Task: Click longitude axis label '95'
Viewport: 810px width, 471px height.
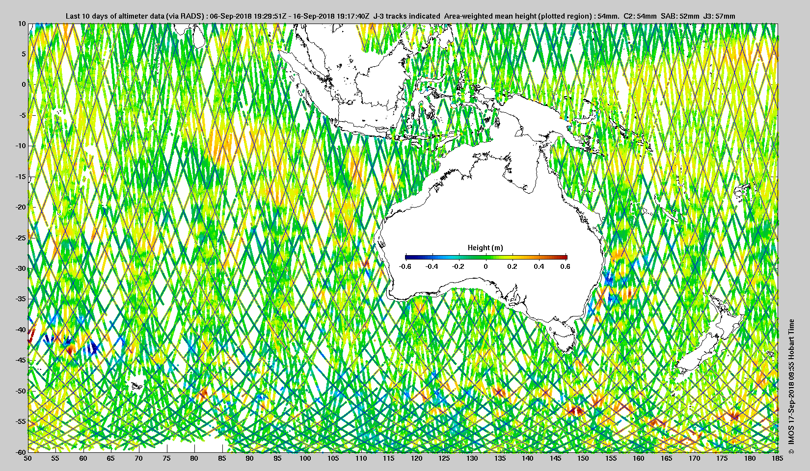Action: click(278, 458)
